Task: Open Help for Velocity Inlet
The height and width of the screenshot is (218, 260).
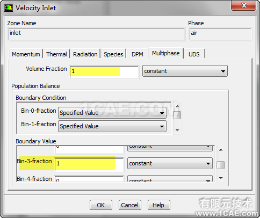Action: (x=158, y=205)
